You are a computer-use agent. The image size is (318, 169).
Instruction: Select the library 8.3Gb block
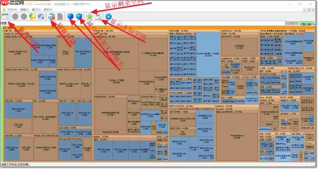66,53
